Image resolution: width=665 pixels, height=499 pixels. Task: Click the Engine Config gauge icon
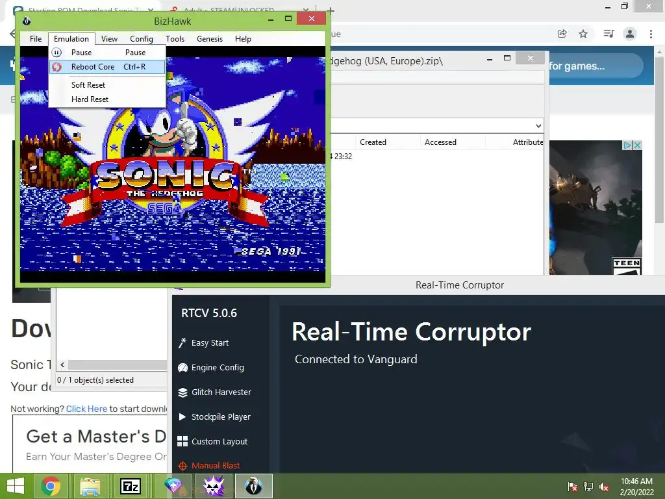[x=182, y=368]
